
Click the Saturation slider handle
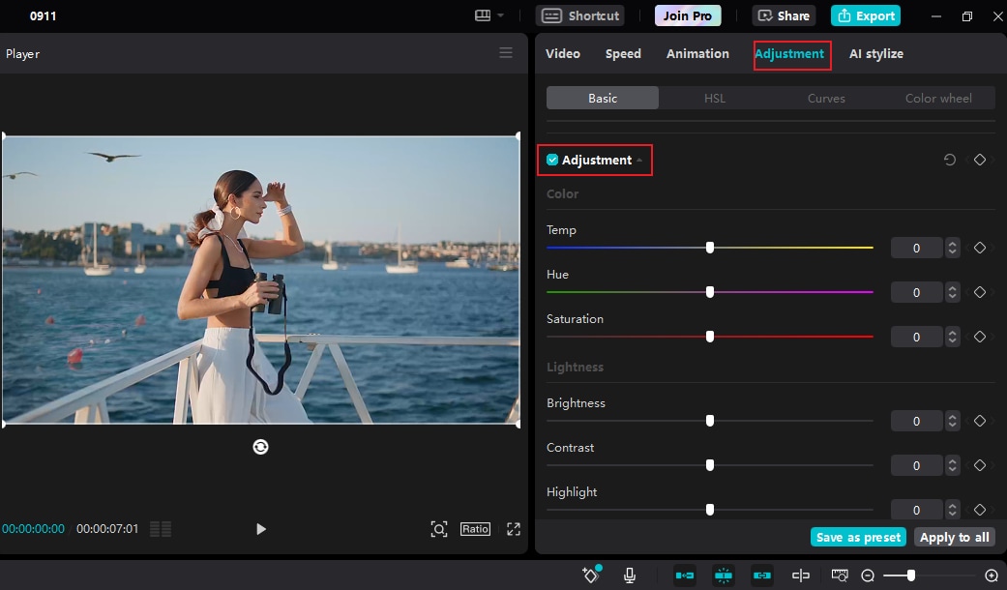click(x=710, y=337)
